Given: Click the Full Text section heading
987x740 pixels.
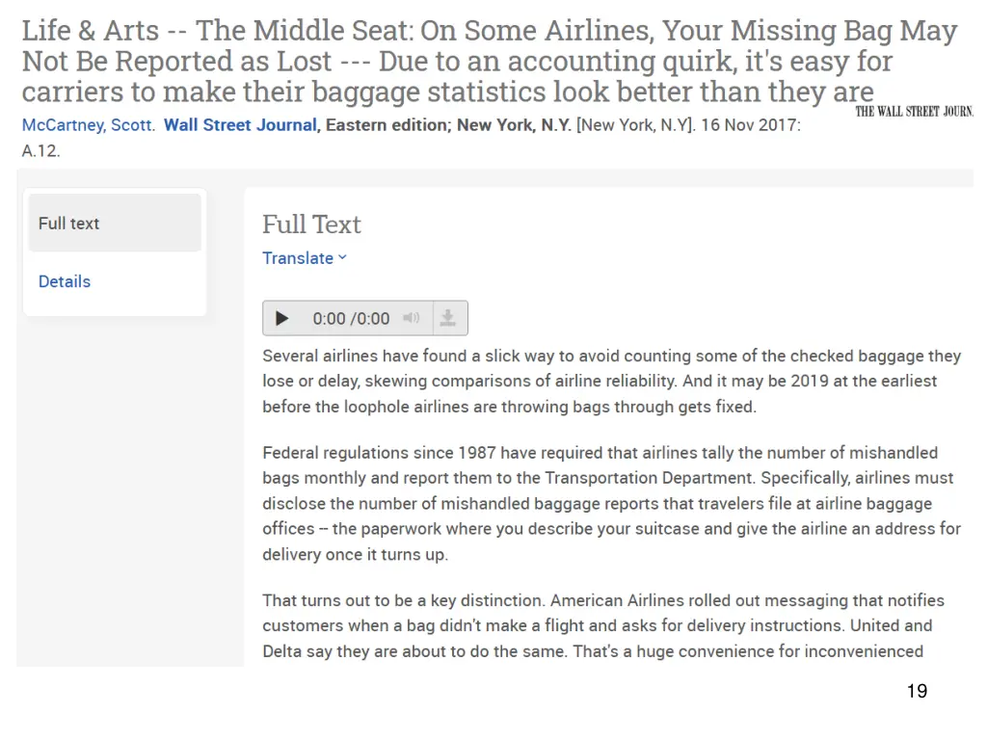Looking at the screenshot, I should coord(311,224).
